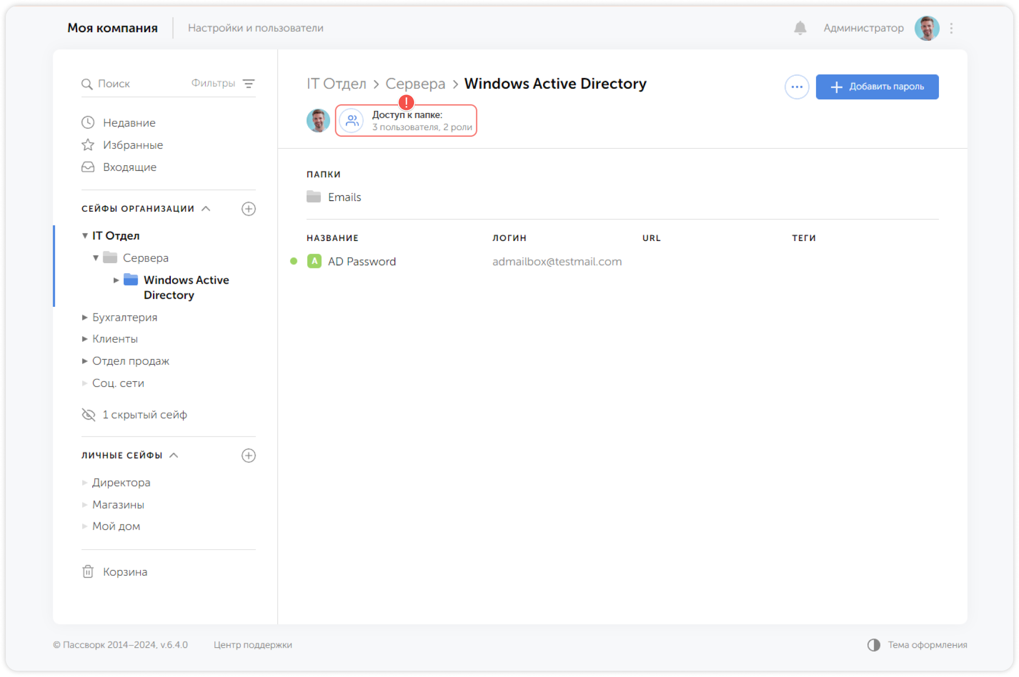Viewport: 1019px width, 677px height.
Task: Open the Недавние recent items
Action: [x=129, y=123]
